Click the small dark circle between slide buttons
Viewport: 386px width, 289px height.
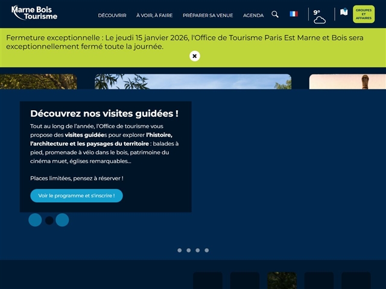49,220
